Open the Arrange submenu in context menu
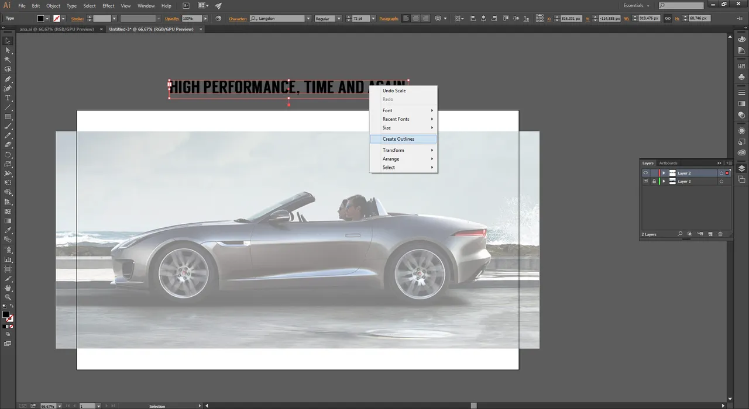This screenshot has width=749, height=409. click(403, 159)
